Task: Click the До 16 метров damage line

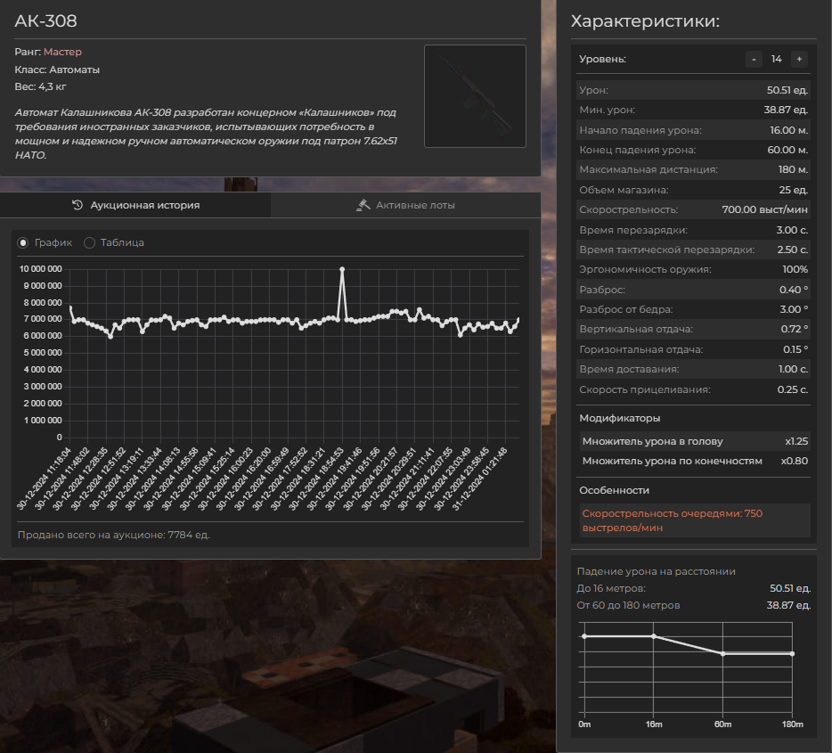Action: [694, 588]
